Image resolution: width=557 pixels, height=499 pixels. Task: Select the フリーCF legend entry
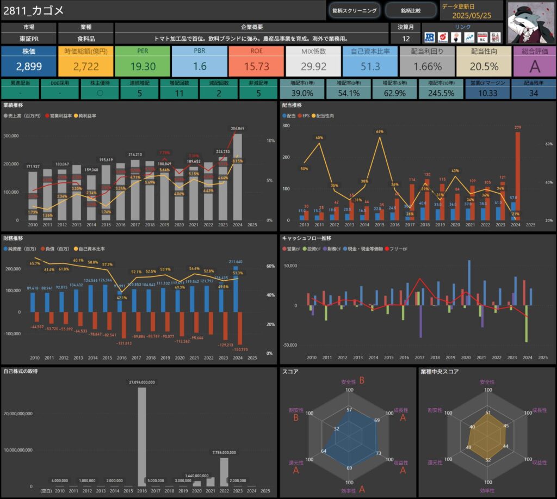pyautogui.click(x=397, y=249)
